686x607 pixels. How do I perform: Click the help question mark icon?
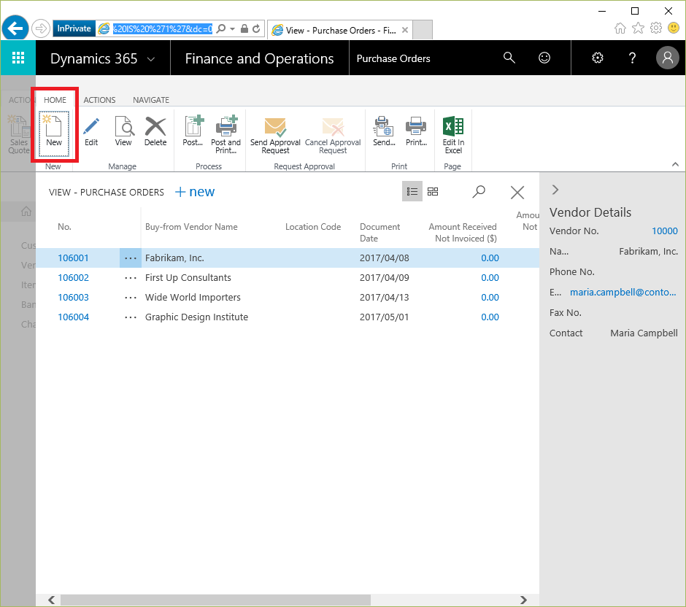tap(632, 58)
